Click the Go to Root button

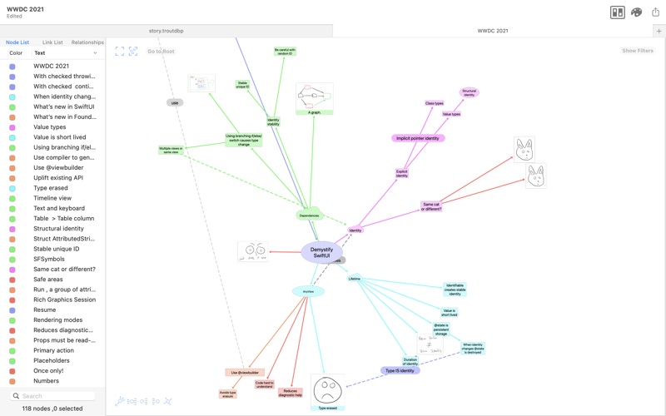(x=161, y=52)
